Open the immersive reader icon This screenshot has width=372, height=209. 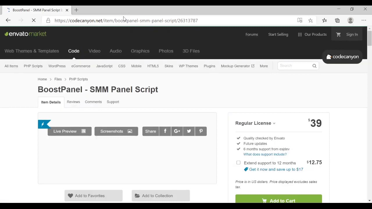[300, 20]
